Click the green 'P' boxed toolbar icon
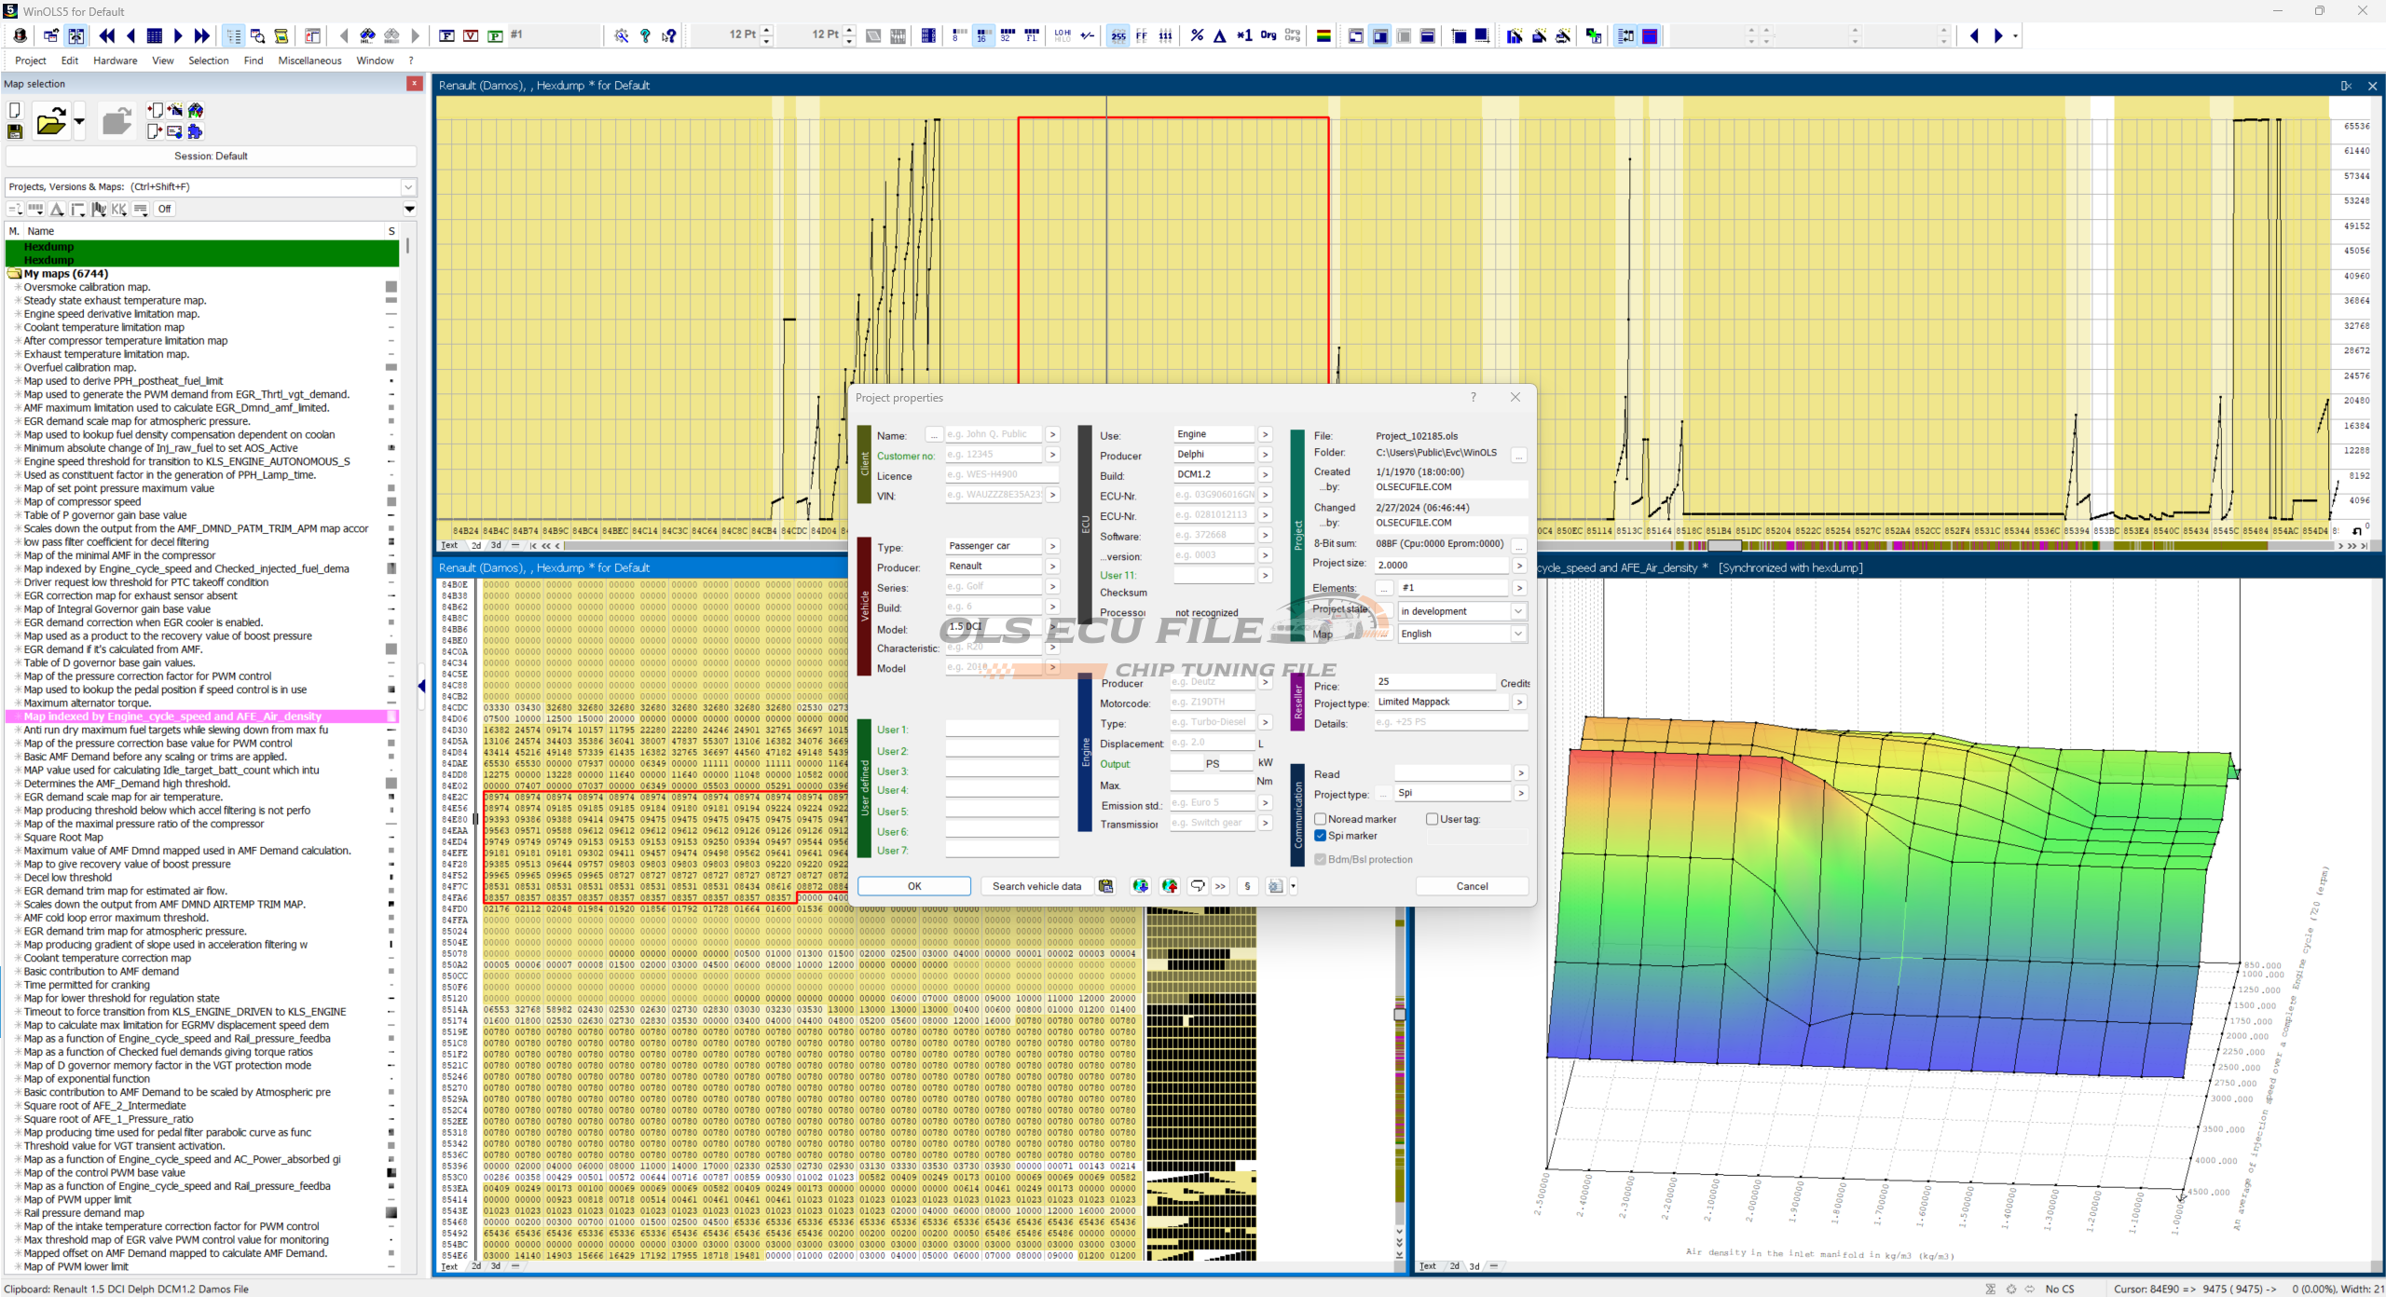The height and width of the screenshot is (1297, 2386). (x=496, y=35)
